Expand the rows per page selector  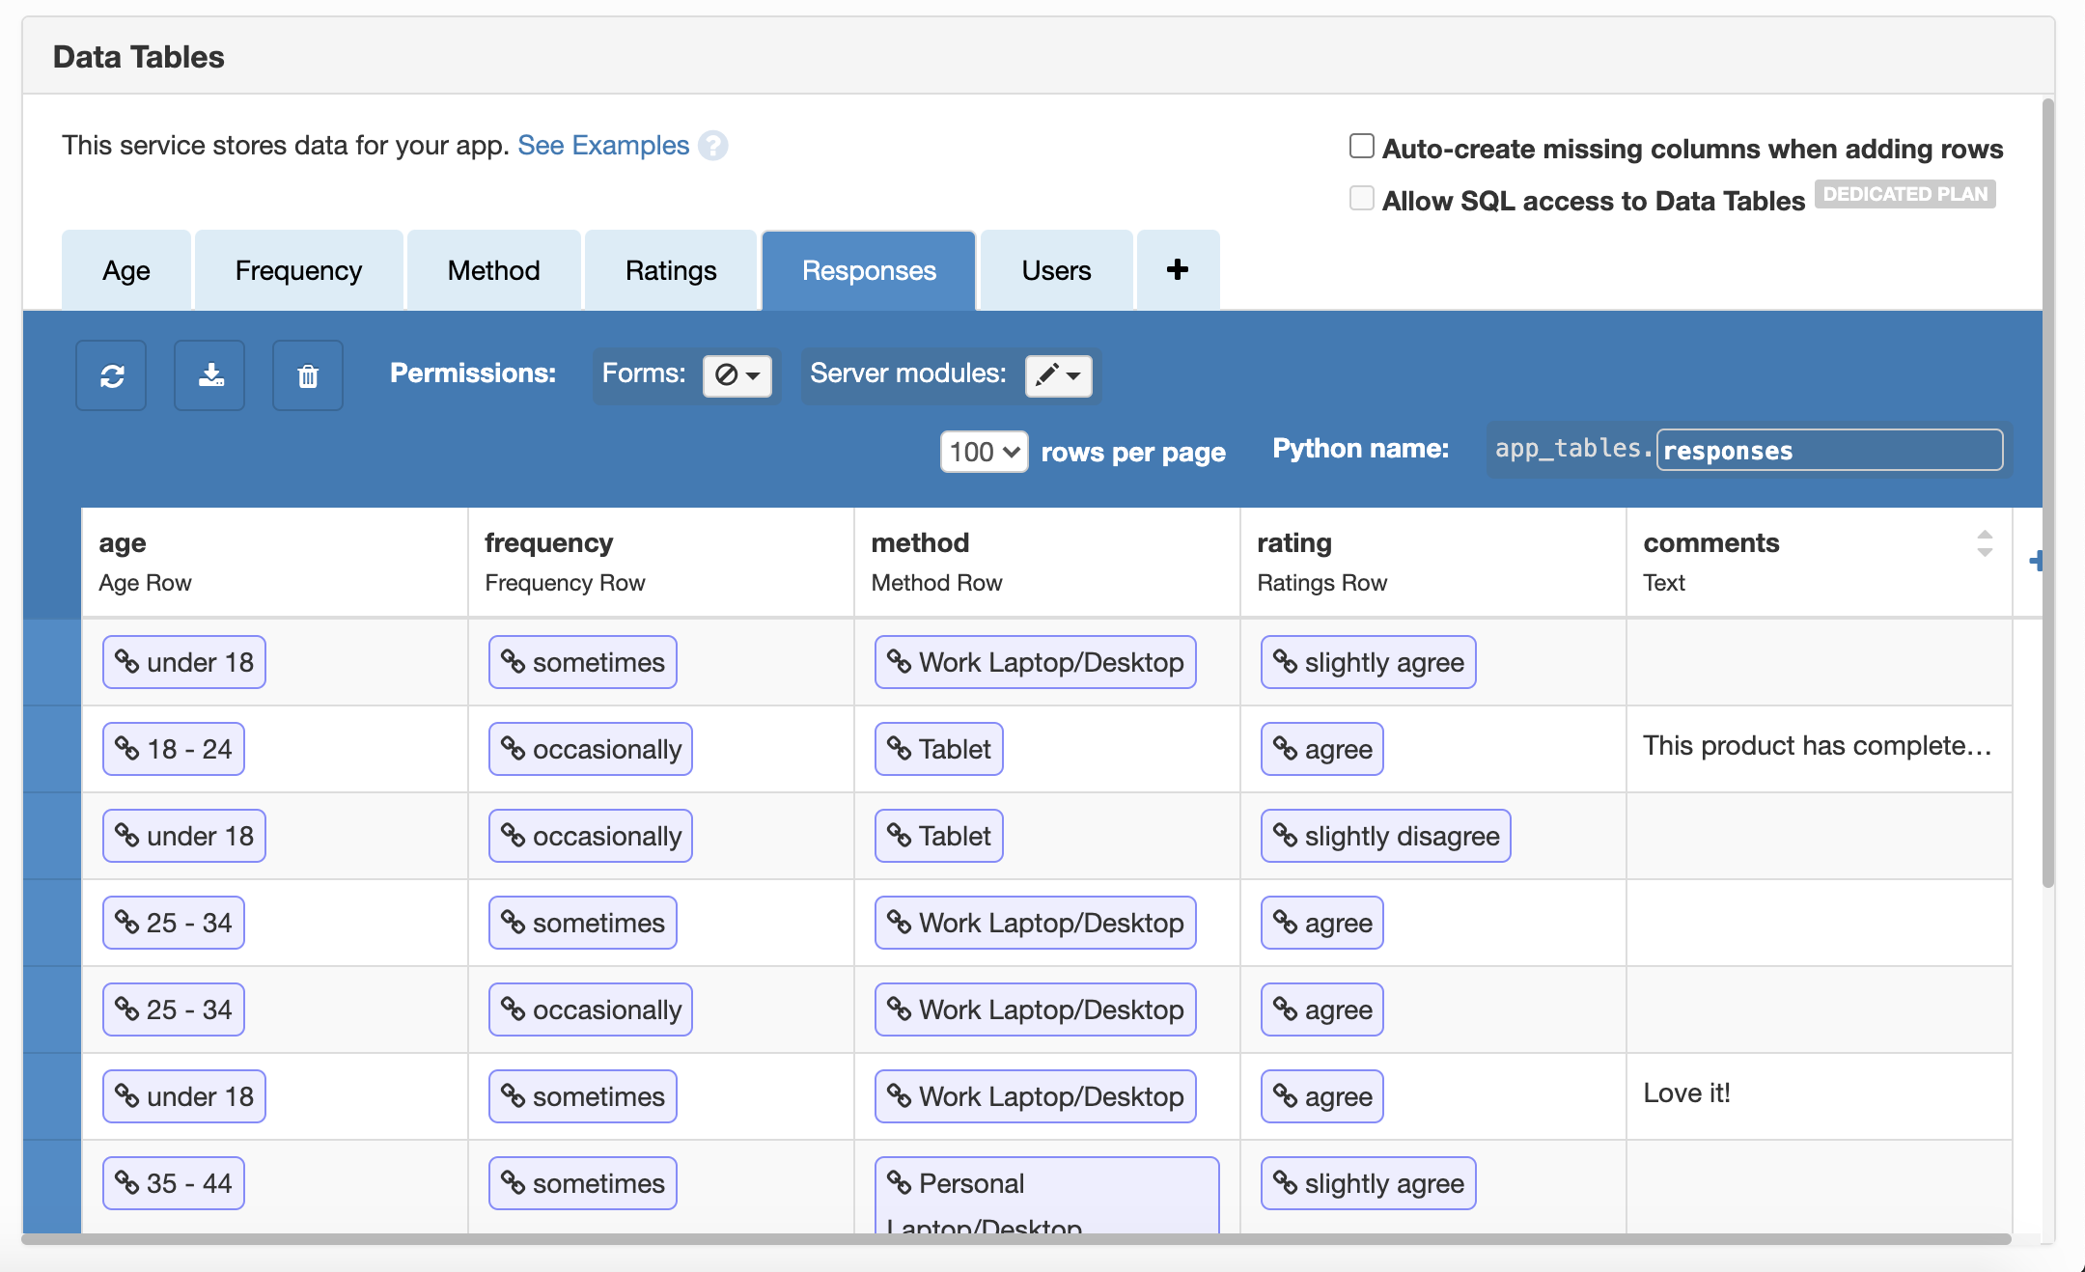pos(984,452)
